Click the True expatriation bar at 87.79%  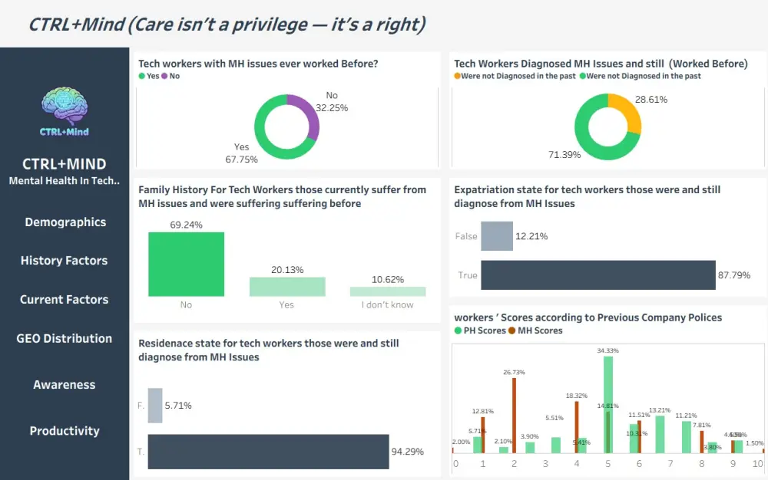click(598, 275)
